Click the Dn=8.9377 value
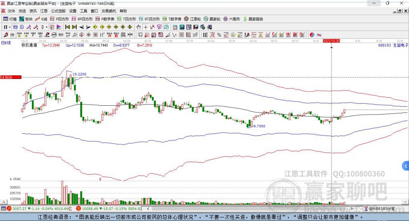 [x=121, y=45]
